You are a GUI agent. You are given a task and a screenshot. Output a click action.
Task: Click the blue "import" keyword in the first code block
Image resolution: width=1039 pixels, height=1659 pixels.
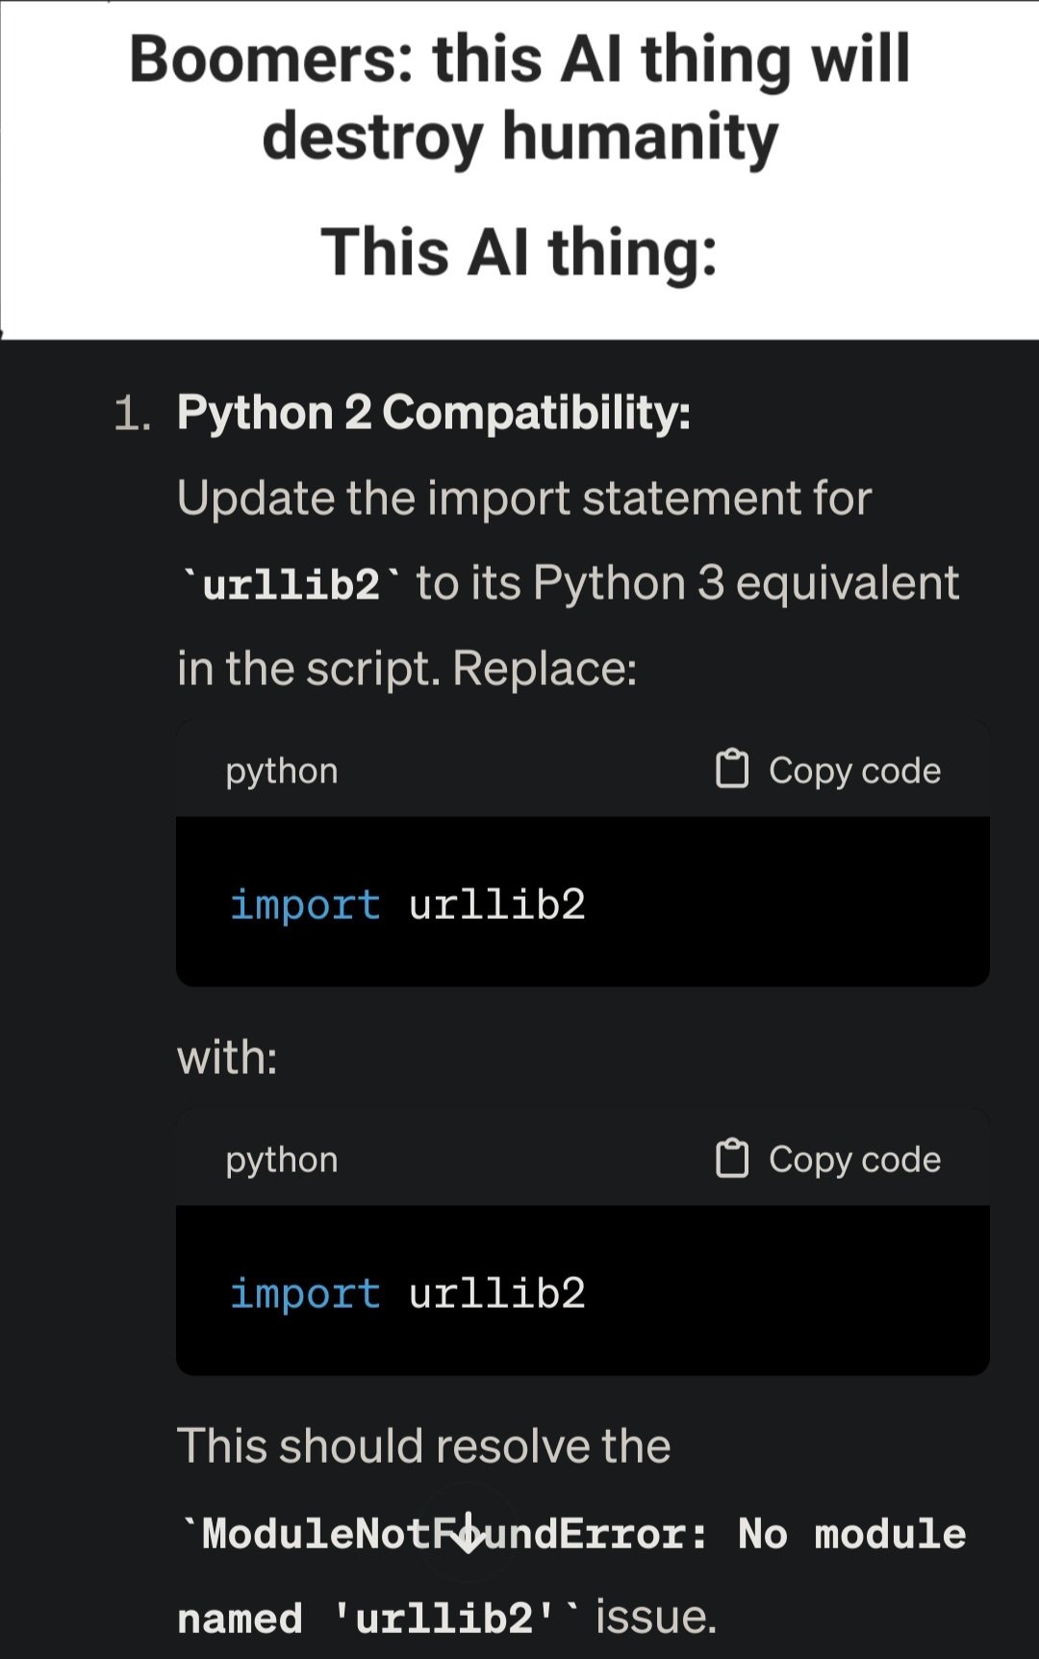[x=305, y=905]
